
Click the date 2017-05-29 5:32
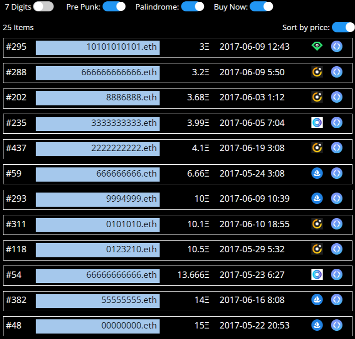[252, 249]
